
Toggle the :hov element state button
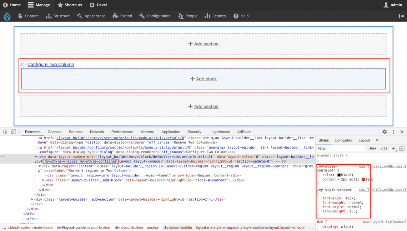372,149
